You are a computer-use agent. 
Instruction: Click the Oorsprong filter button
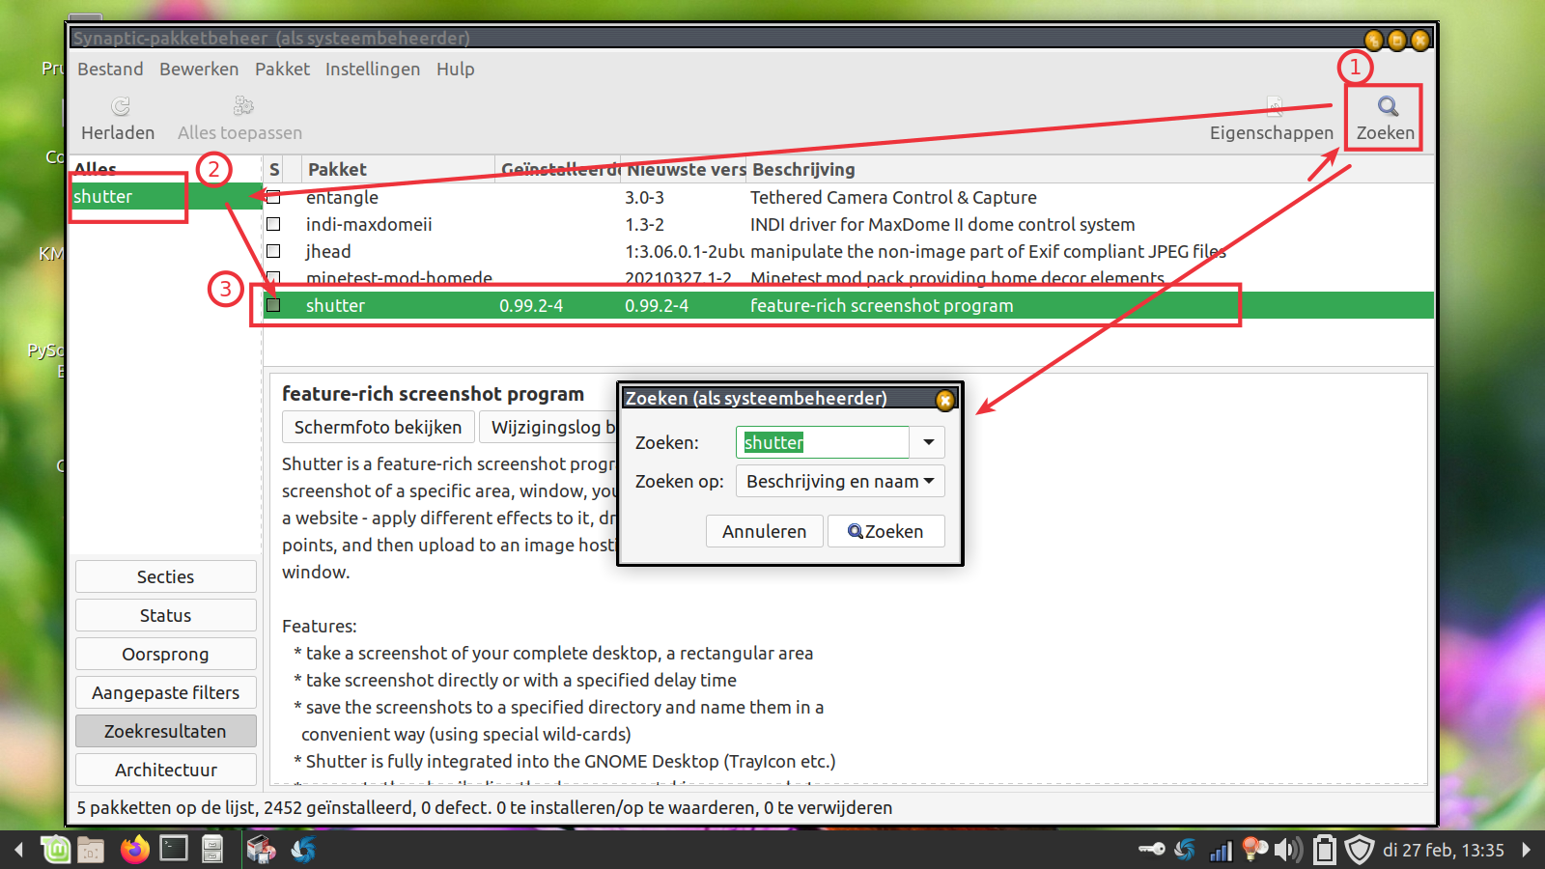pyautogui.click(x=166, y=654)
